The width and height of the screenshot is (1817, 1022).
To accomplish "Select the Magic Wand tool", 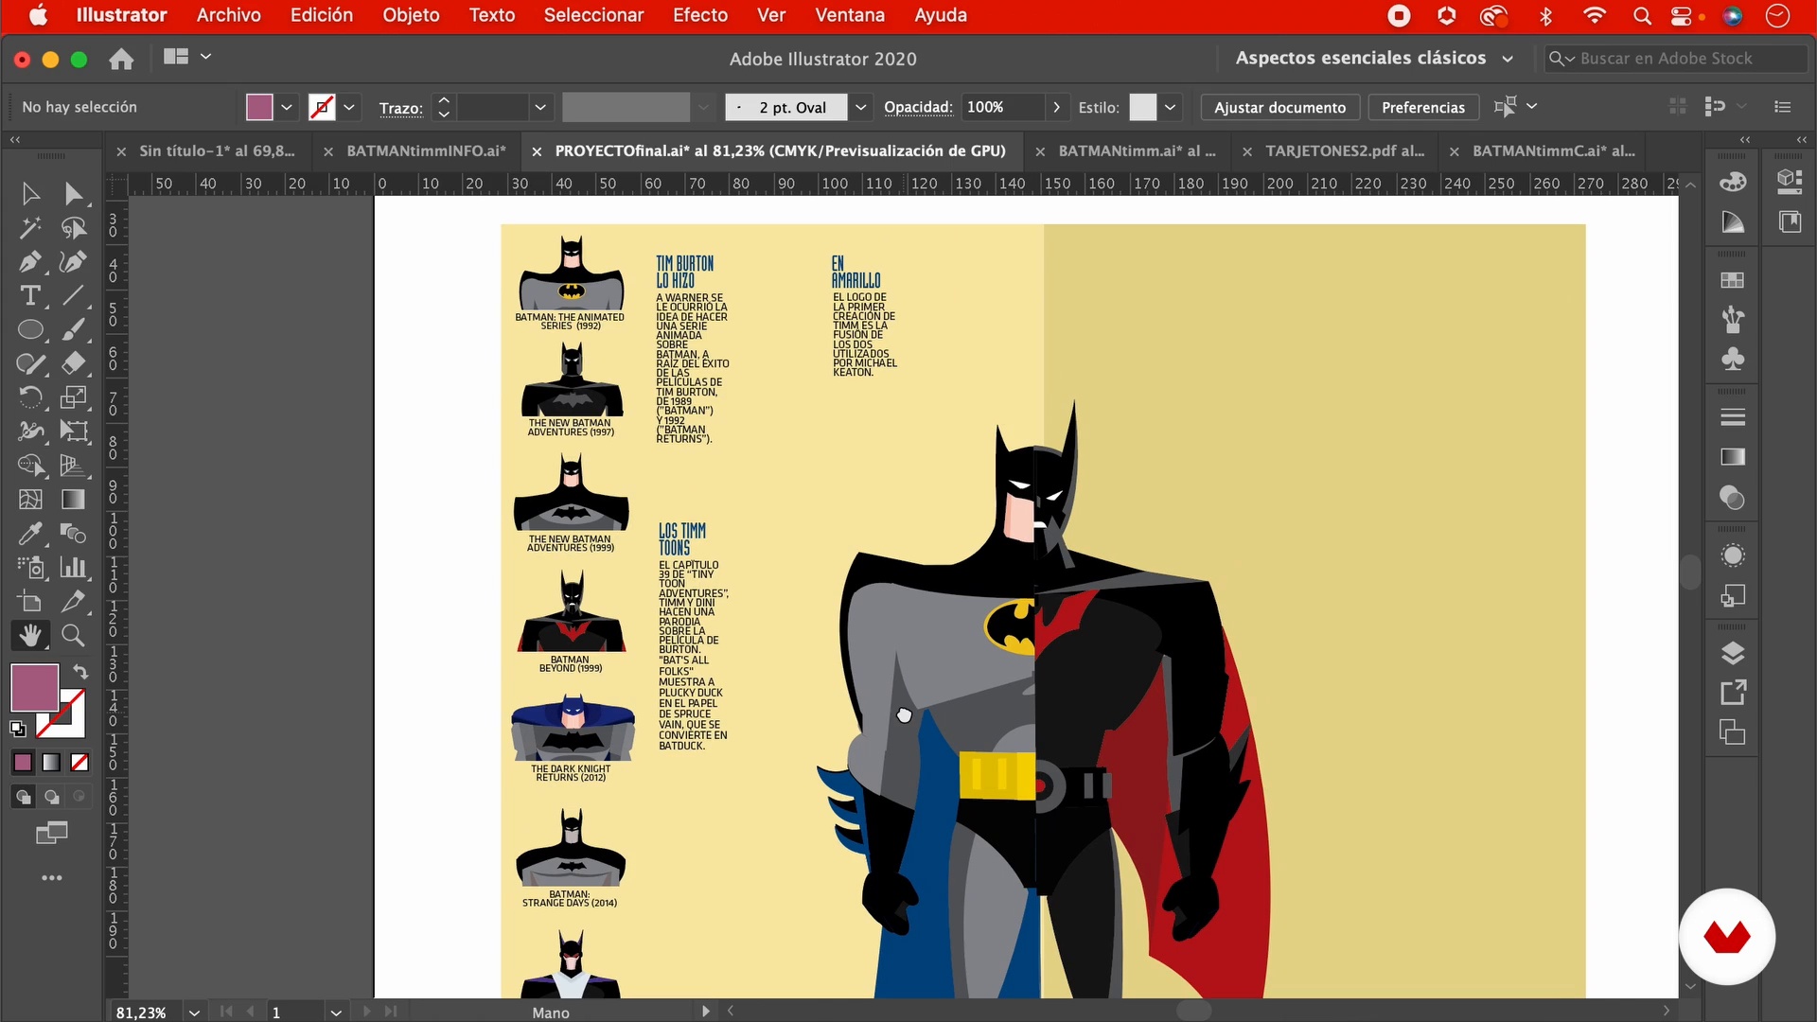I will 30,228.
